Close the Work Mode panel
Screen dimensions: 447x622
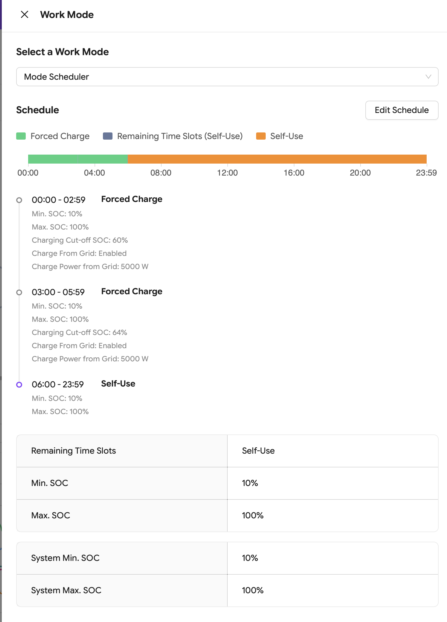click(25, 14)
